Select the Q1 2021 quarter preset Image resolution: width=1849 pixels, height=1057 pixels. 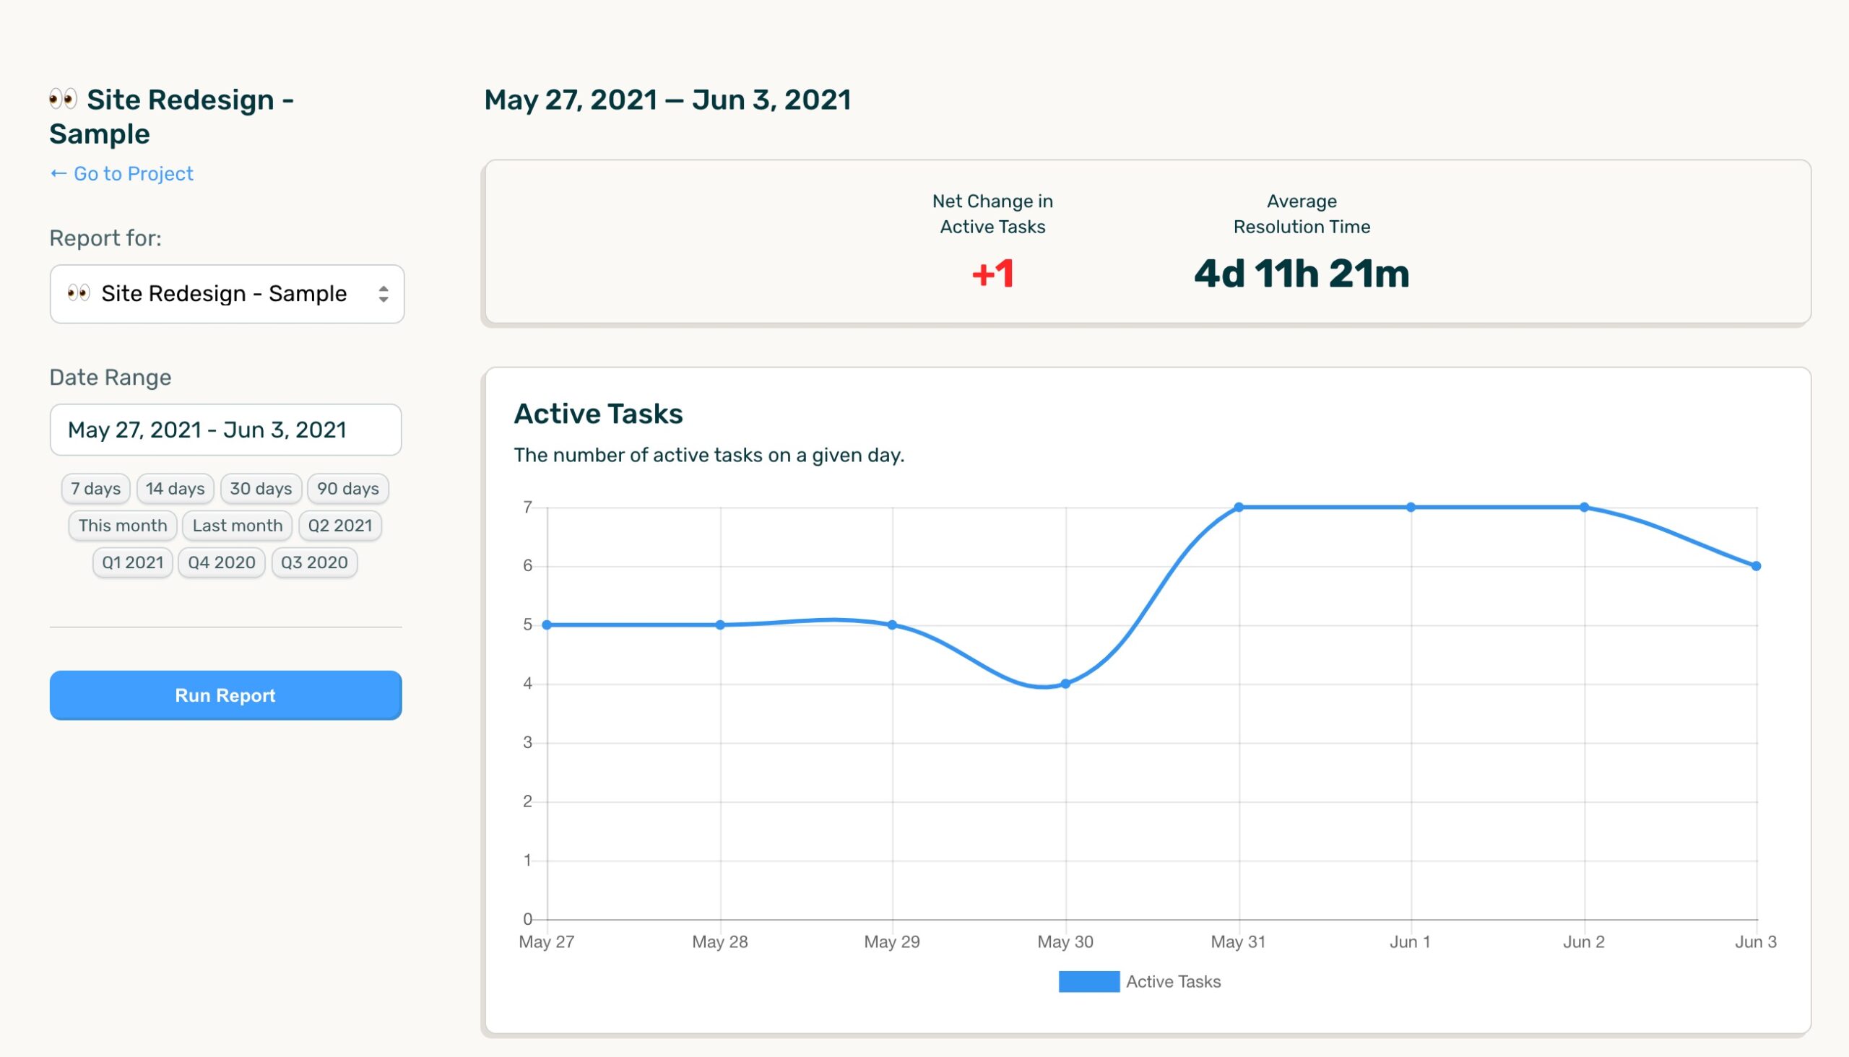click(133, 562)
